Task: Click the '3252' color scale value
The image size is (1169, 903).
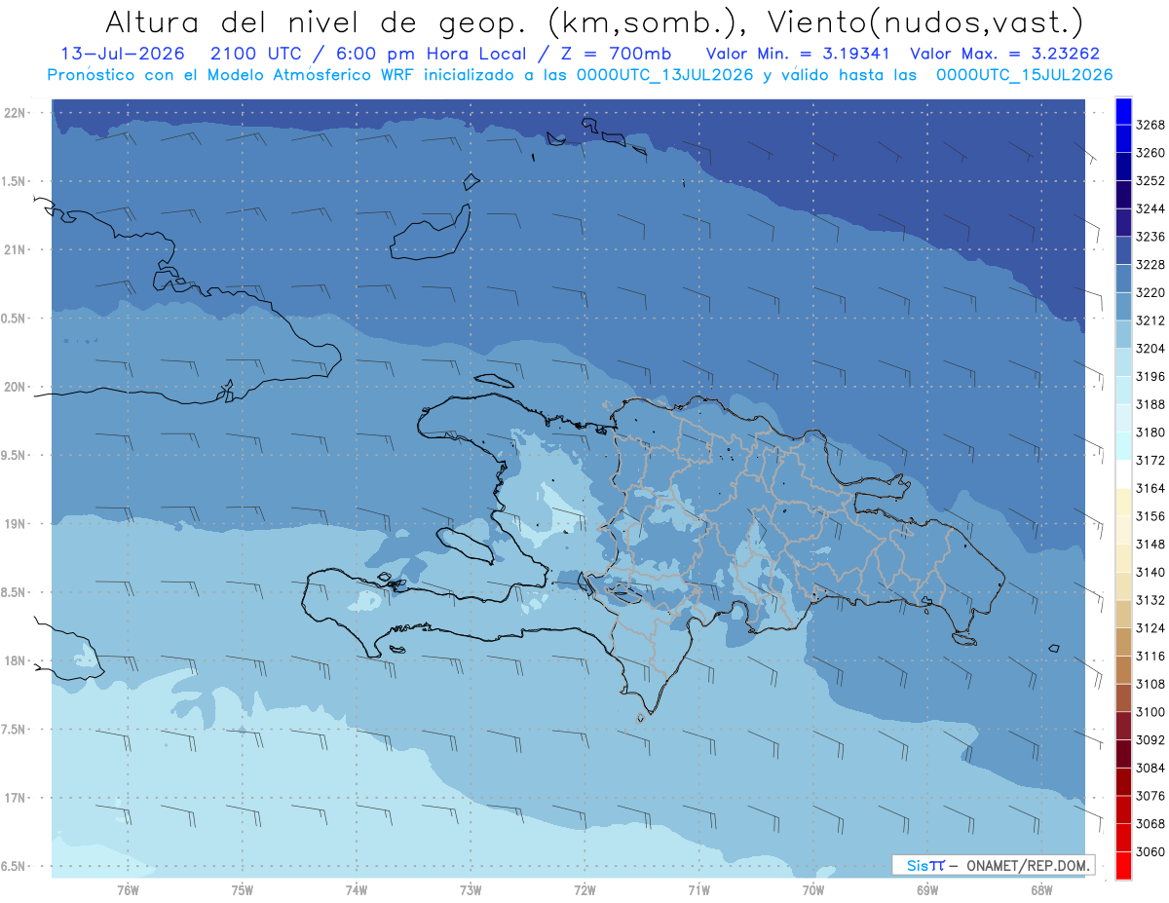Action: click(1150, 181)
